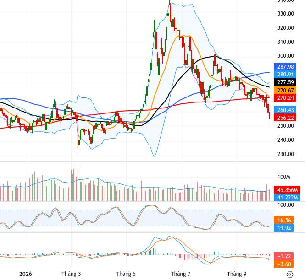Open chart settings hexagon gear icon
305x280 pixels.
tap(289, 275)
